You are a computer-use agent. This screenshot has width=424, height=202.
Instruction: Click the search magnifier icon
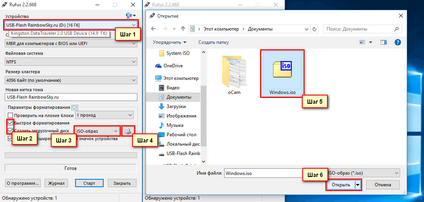[396, 29]
